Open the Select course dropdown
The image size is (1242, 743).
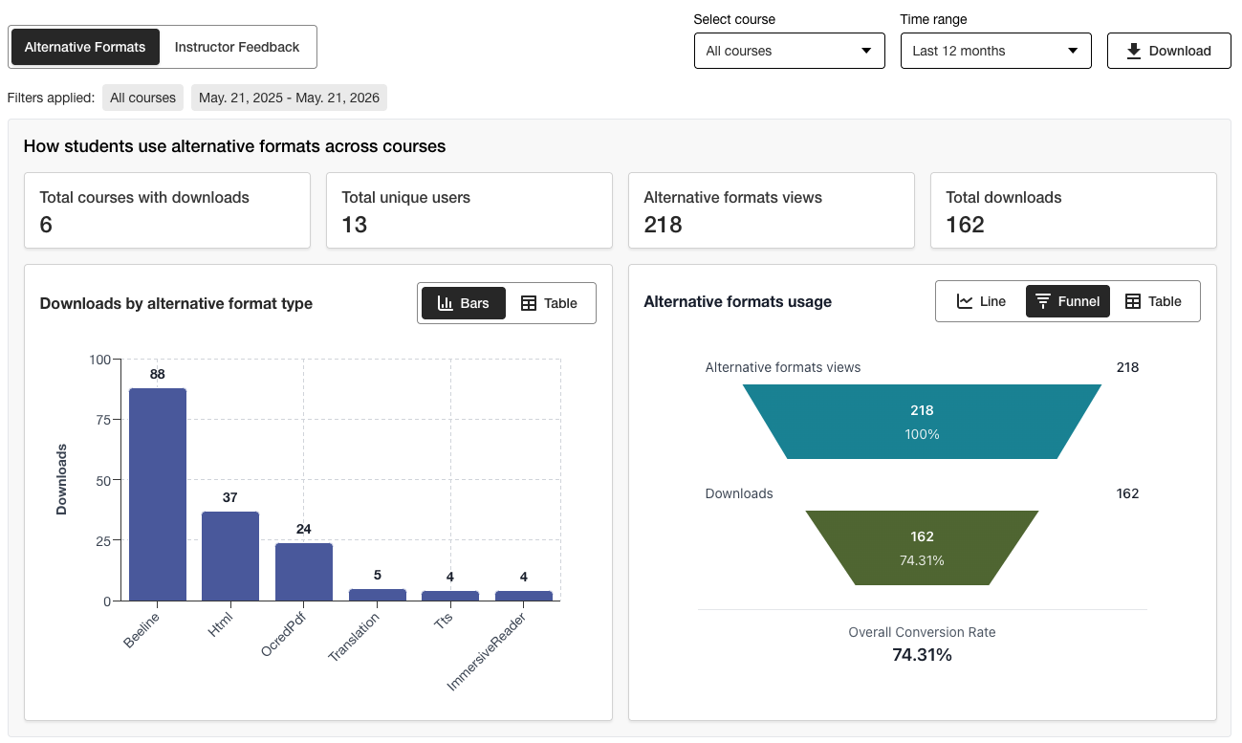tap(789, 51)
